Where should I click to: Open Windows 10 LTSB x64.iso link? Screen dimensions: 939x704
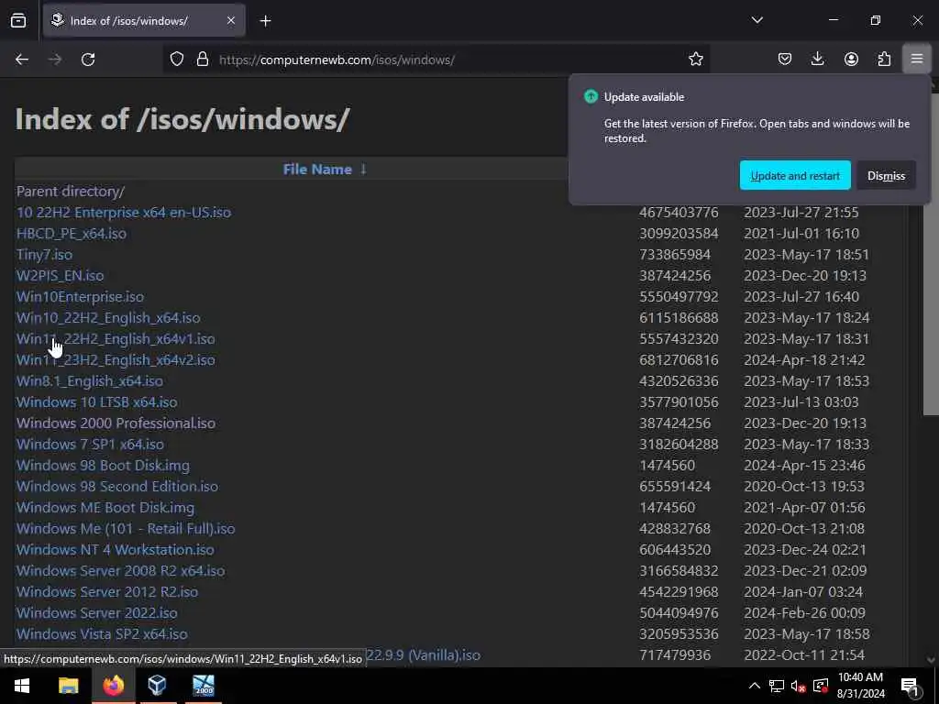97,402
